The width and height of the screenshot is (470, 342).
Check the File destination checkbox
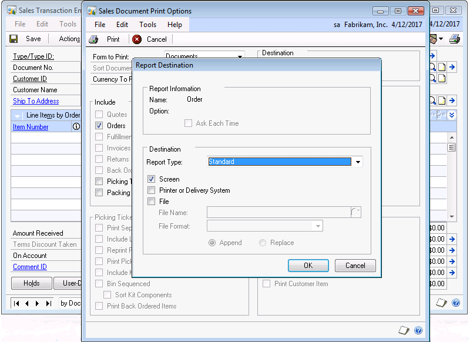pos(151,202)
